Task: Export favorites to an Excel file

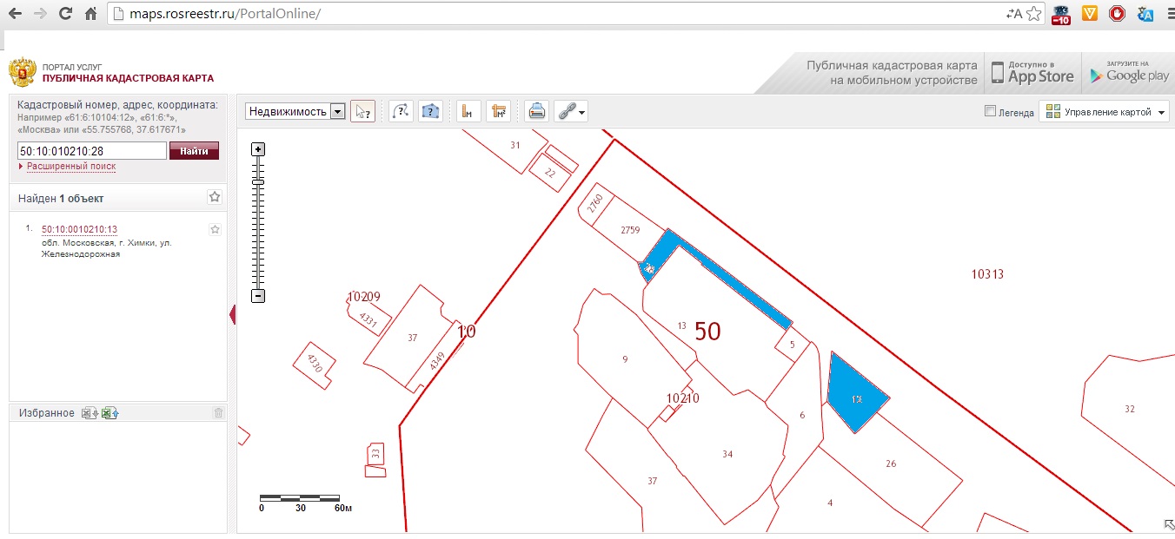Action: click(89, 413)
